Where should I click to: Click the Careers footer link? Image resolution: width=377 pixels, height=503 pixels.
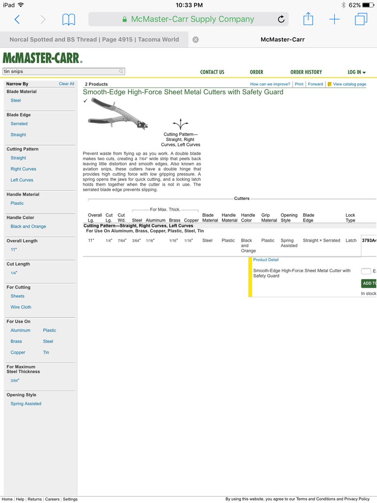[x=52, y=499]
